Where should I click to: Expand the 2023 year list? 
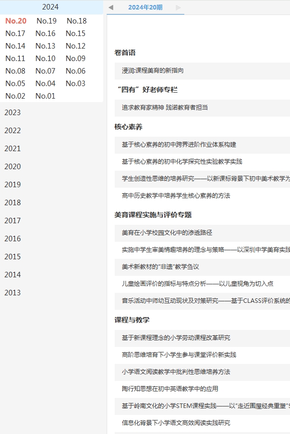[x=13, y=113]
